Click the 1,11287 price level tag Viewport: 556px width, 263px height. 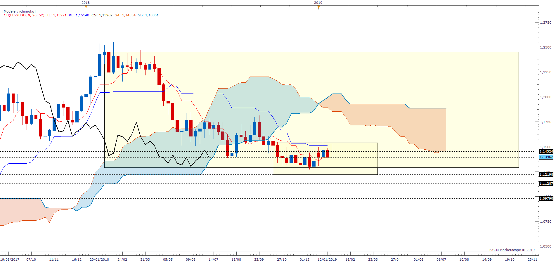tap(546, 184)
